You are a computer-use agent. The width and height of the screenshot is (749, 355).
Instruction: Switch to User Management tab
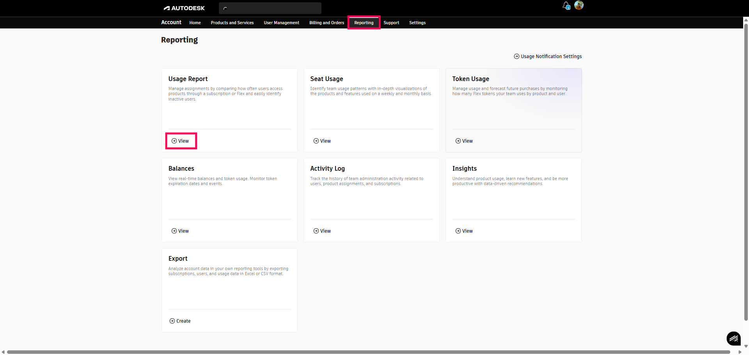pos(281,23)
